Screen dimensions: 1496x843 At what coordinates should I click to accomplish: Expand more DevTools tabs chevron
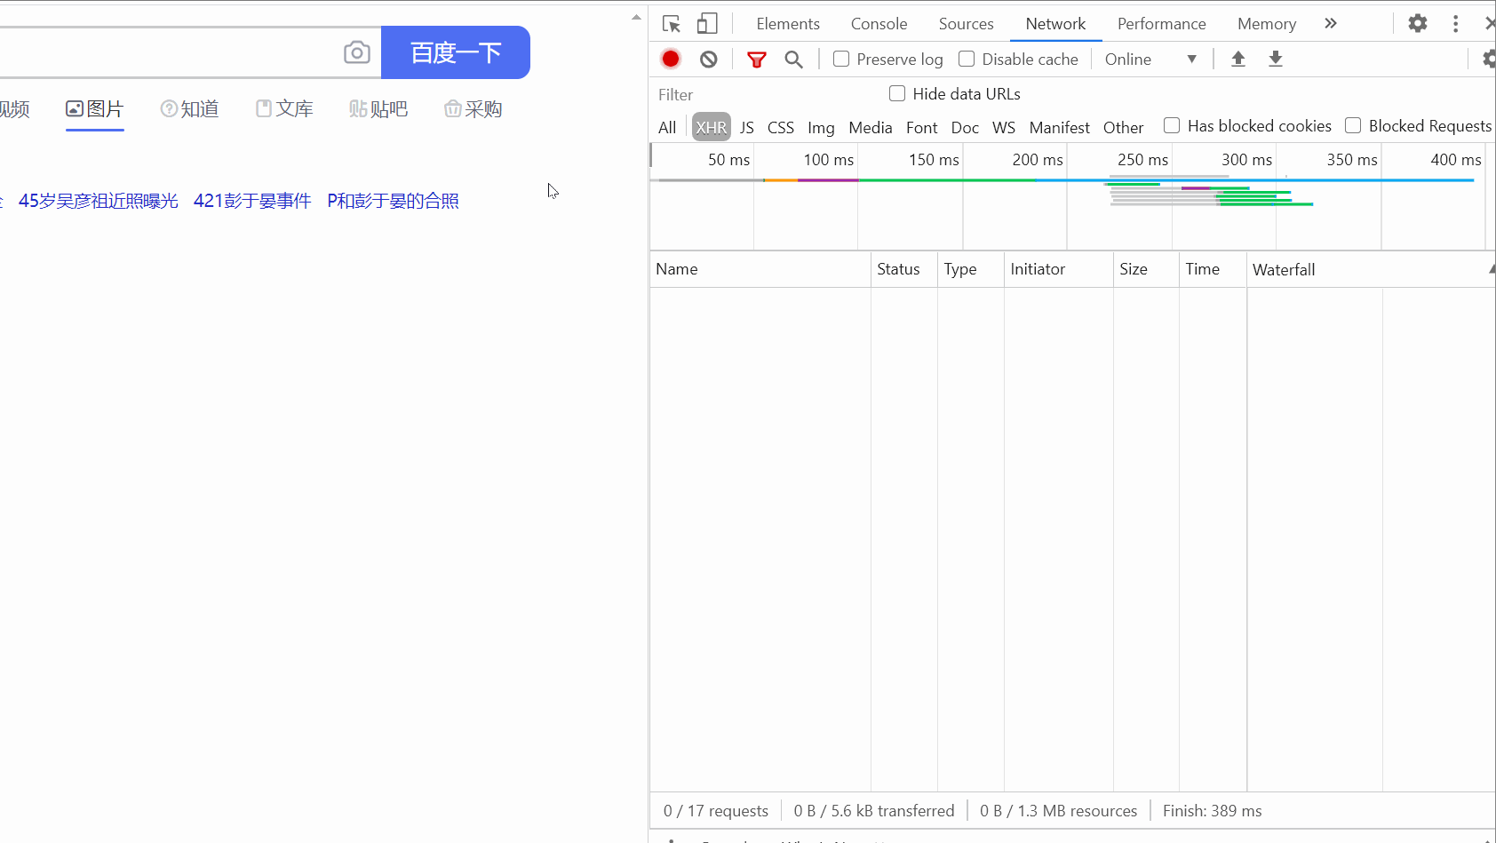tap(1330, 24)
